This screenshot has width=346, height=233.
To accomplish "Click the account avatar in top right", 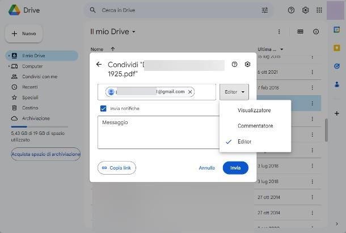I will click(x=335, y=10).
